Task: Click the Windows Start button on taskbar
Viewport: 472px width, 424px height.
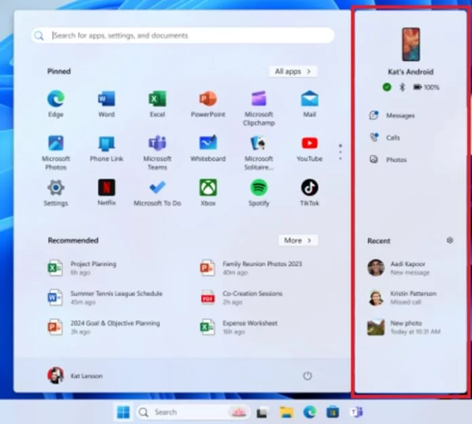Action: click(123, 412)
